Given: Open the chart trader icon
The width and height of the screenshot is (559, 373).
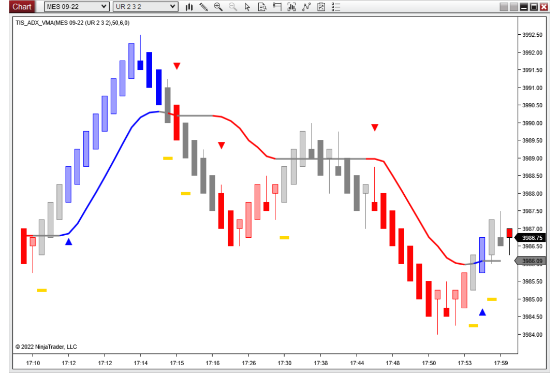Looking at the screenshot, I should pos(277,7).
